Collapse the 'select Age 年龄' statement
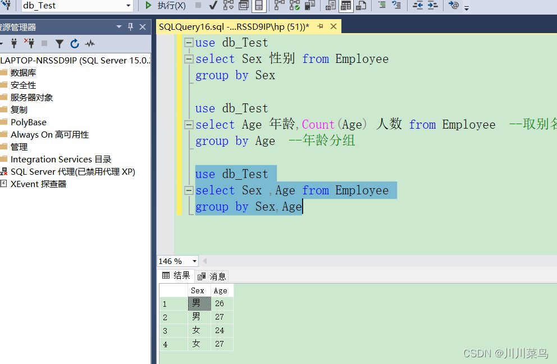This screenshot has width=557, height=364. pyautogui.click(x=189, y=124)
